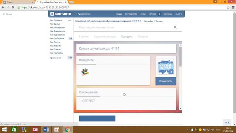
Task: Click the contest panel scroll down arrow
Action: [x=180, y=108]
